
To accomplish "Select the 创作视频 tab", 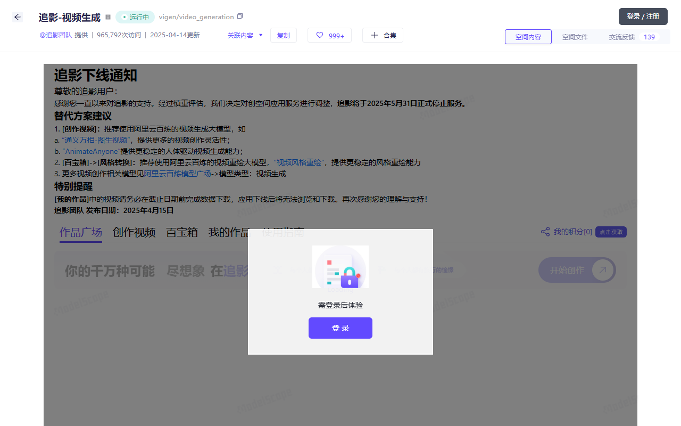I will pyautogui.click(x=134, y=232).
